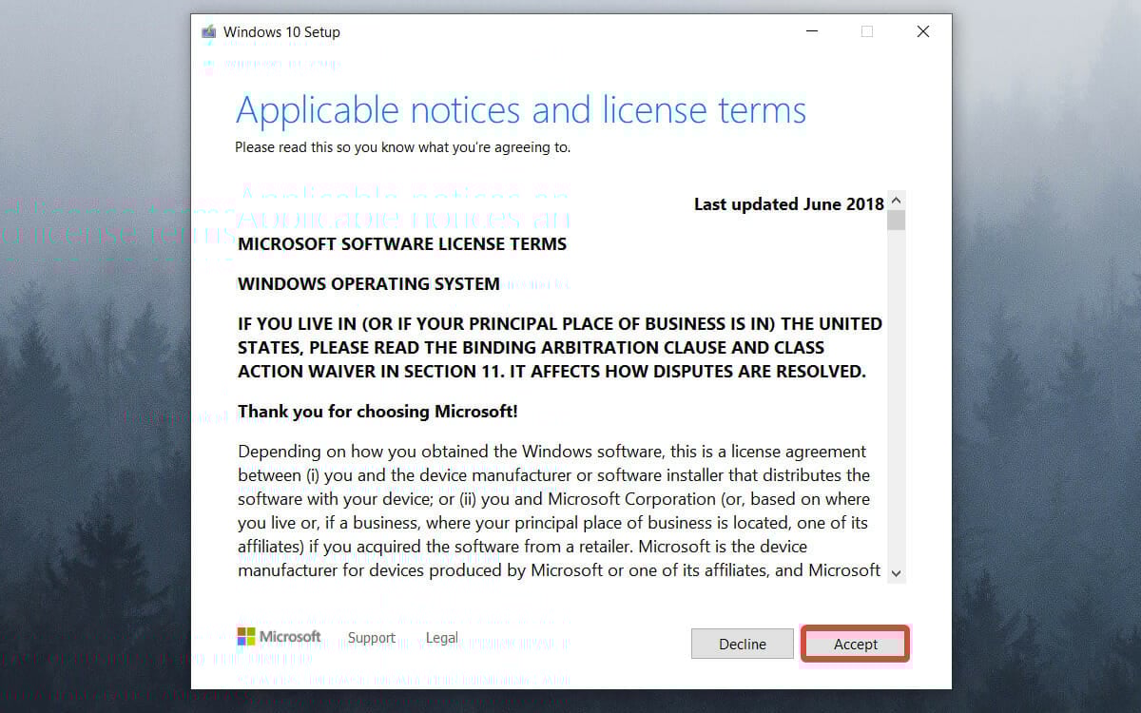Open the Legal link
The height and width of the screenshot is (713, 1141).
click(x=441, y=638)
